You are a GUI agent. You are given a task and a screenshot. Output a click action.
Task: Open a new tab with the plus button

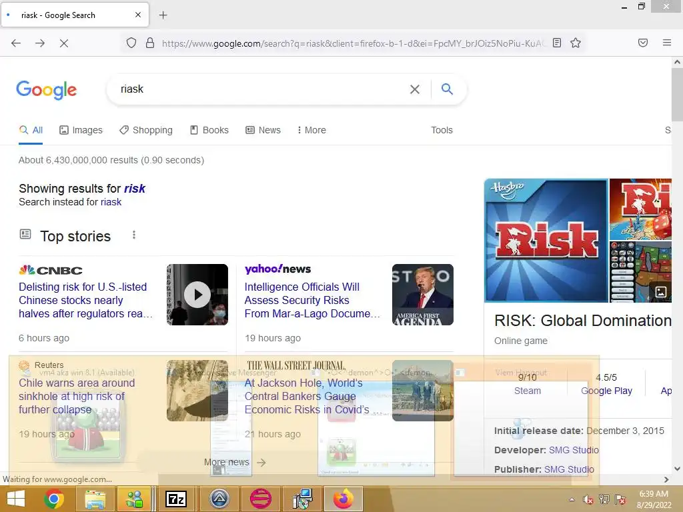tap(163, 15)
